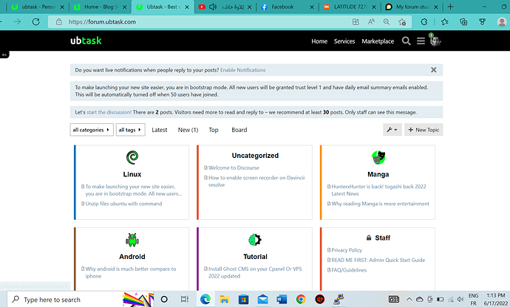Open the Manga category title
The height and width of the screenshot is (307, 510).
tap(378, 174)
